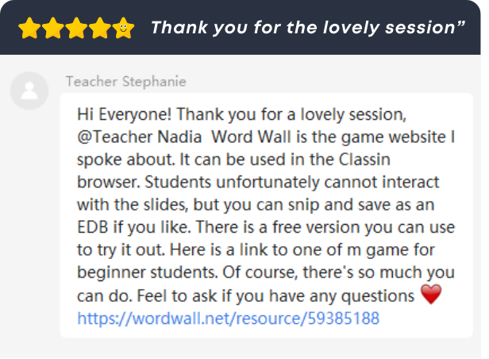Click the first gold star
The width and height of the screenshot is (489, 359).
(29, 28)
